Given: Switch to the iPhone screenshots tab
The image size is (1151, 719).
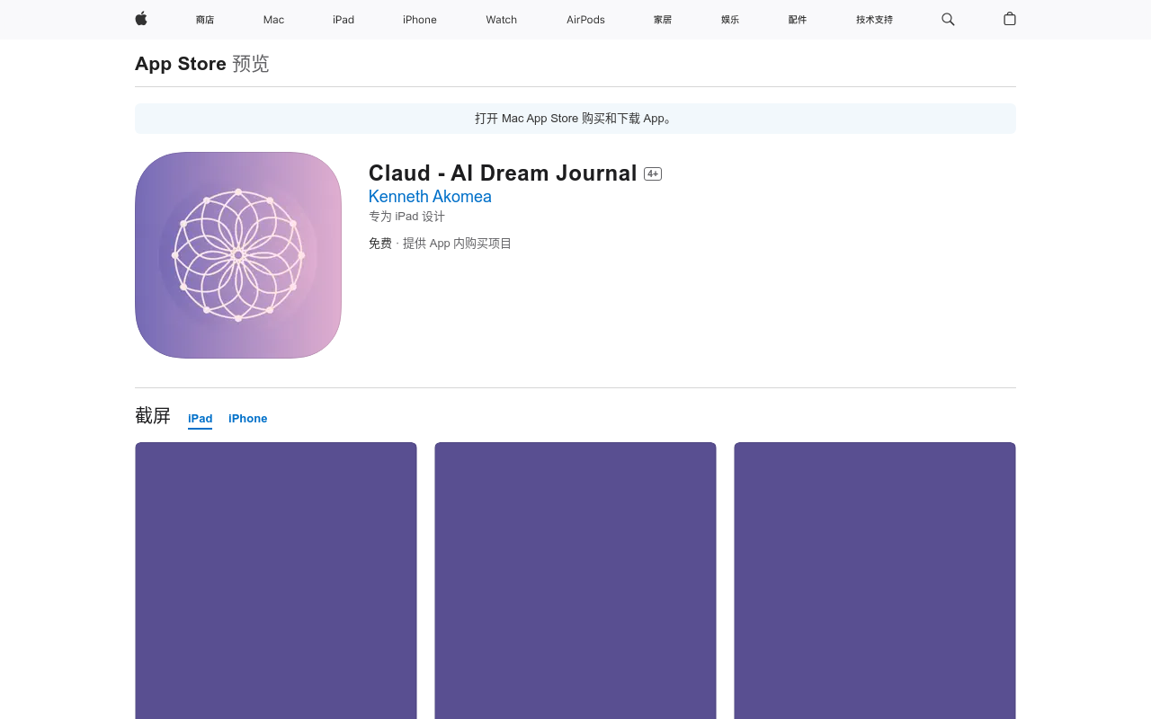Looking at the screenshot, I should click(248, 419).
